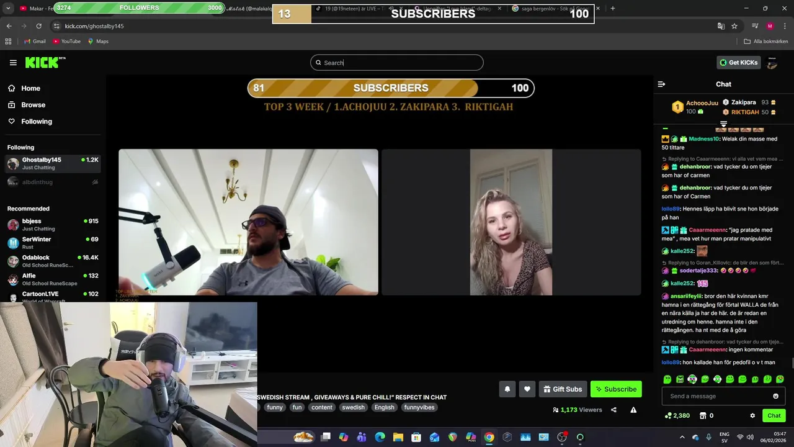Click the Chrome icon on the taskbar
794x447 pixels.
click(x=489, y=437)
